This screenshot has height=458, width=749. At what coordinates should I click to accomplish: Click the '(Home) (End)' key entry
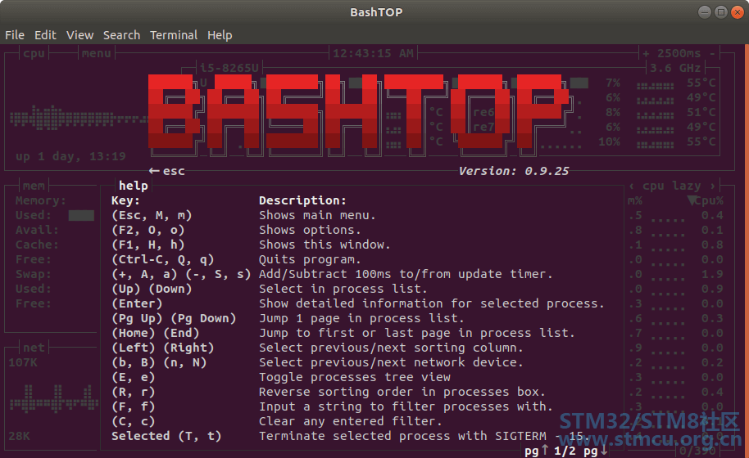click(155, 333)
